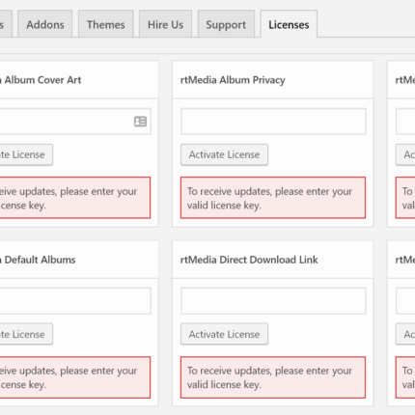Click the rtMedia Album Privacy heading

click(x=233, y=80)
